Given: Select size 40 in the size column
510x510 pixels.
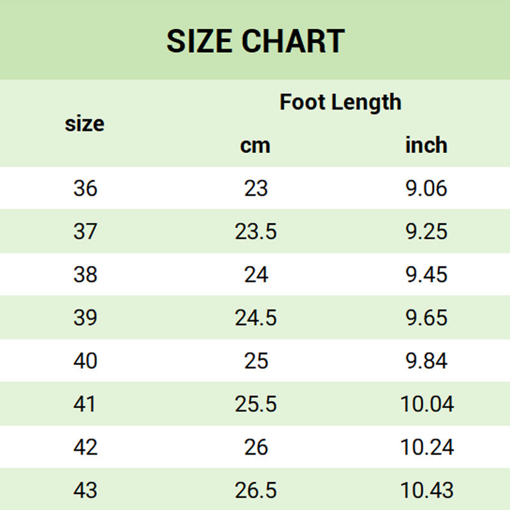Looking at the screenshot, I should (85, 361).
